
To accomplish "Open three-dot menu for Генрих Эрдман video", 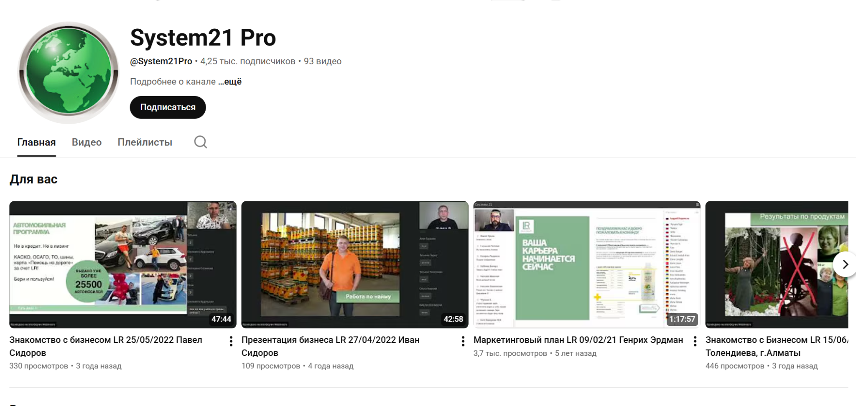I will click(x=695, y=341).
